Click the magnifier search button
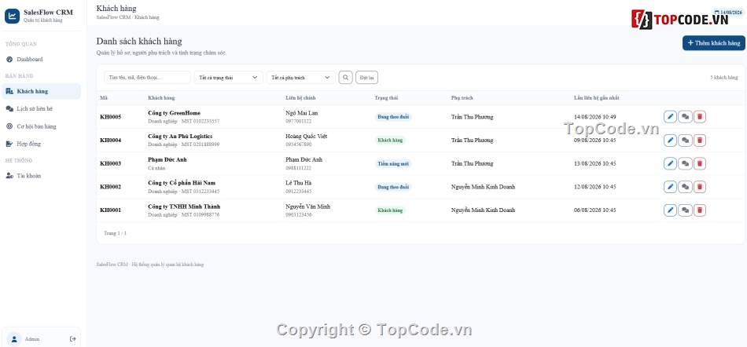747x347 pixels. (x=345, y=78)
